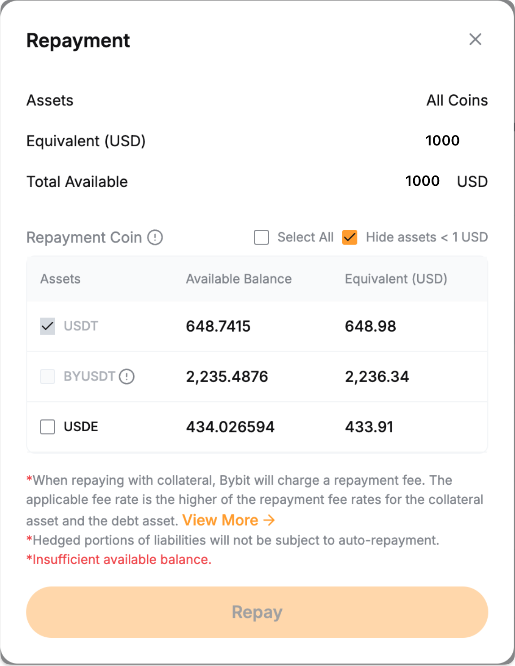Click info icon next to Repayment Coin
The image size is (515, 666).
(155, 237)
